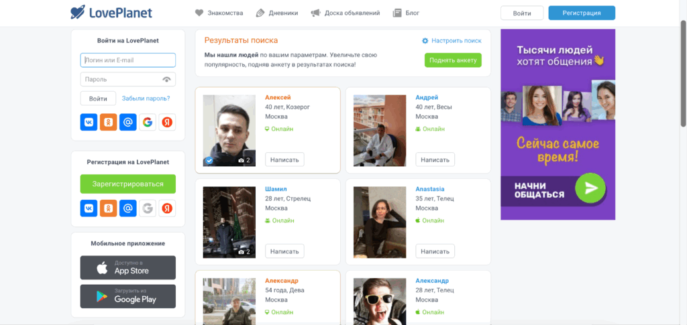
Task: Click the blue Регистрация button in the header
Action: pos(581,13)
